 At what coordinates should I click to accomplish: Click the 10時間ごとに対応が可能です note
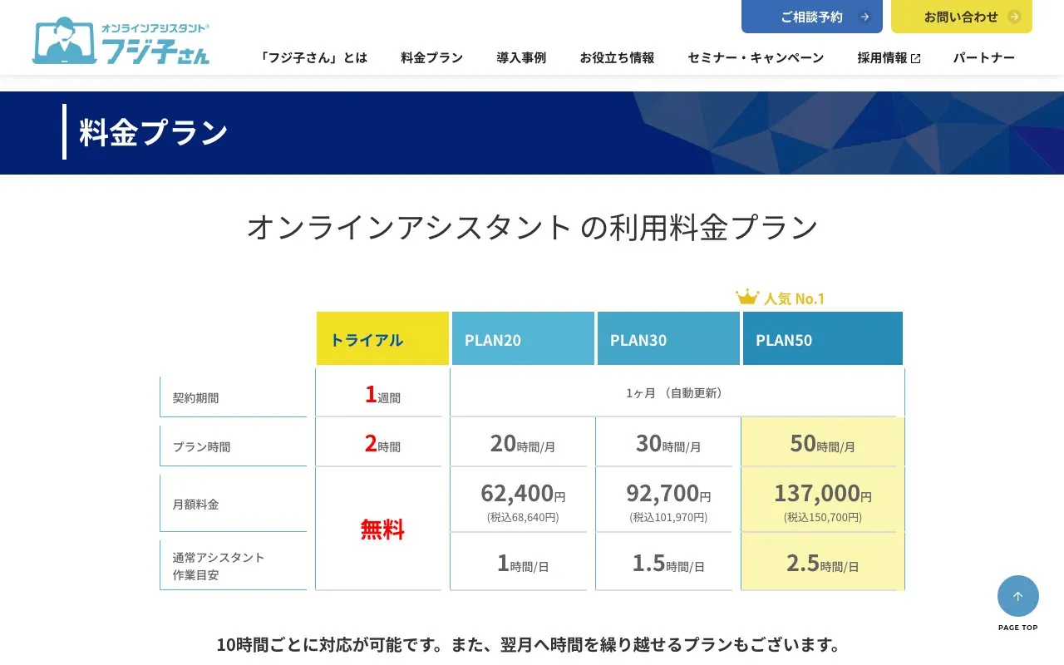tap(532, 645)
